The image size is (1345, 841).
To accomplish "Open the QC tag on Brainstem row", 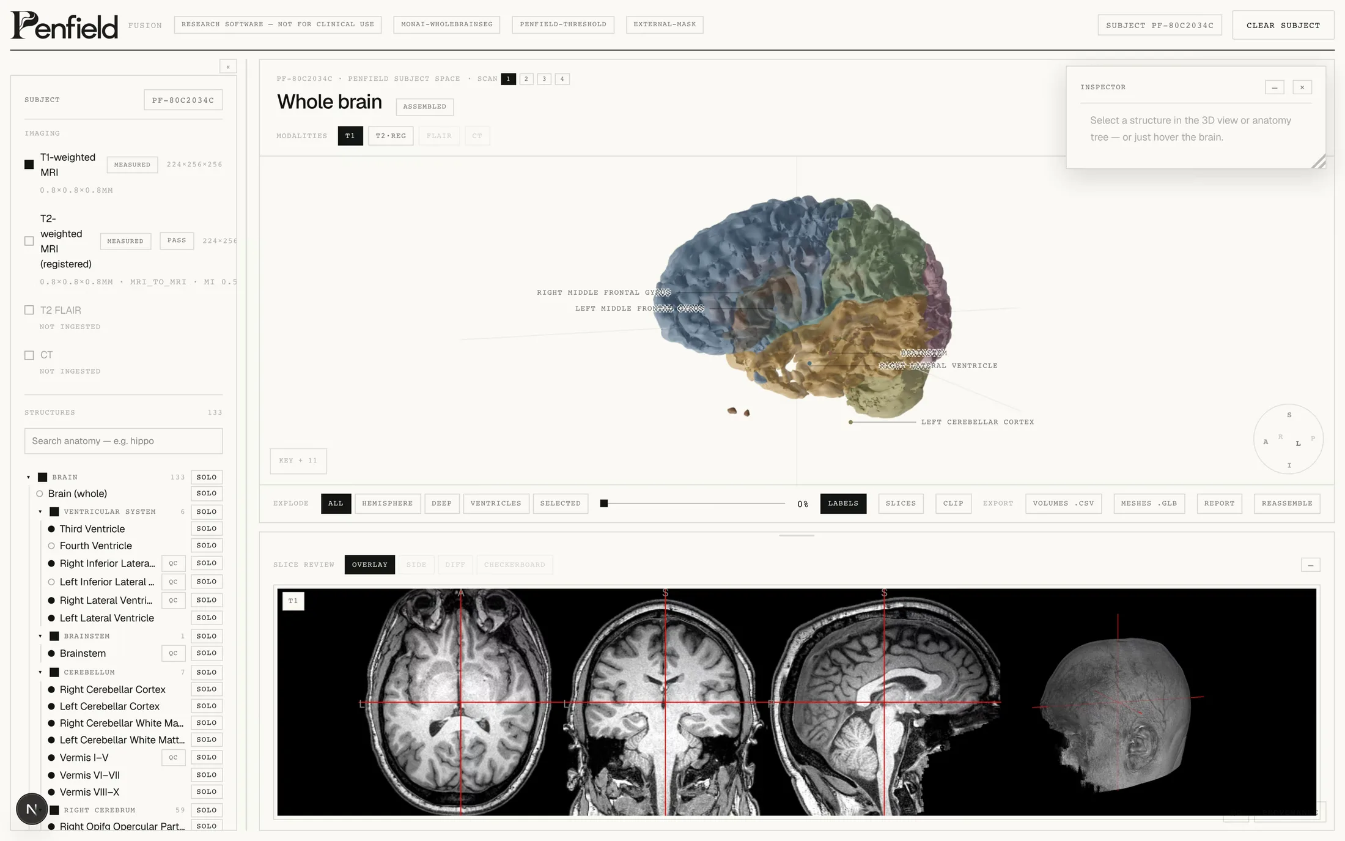I will [x=173, y=653].
